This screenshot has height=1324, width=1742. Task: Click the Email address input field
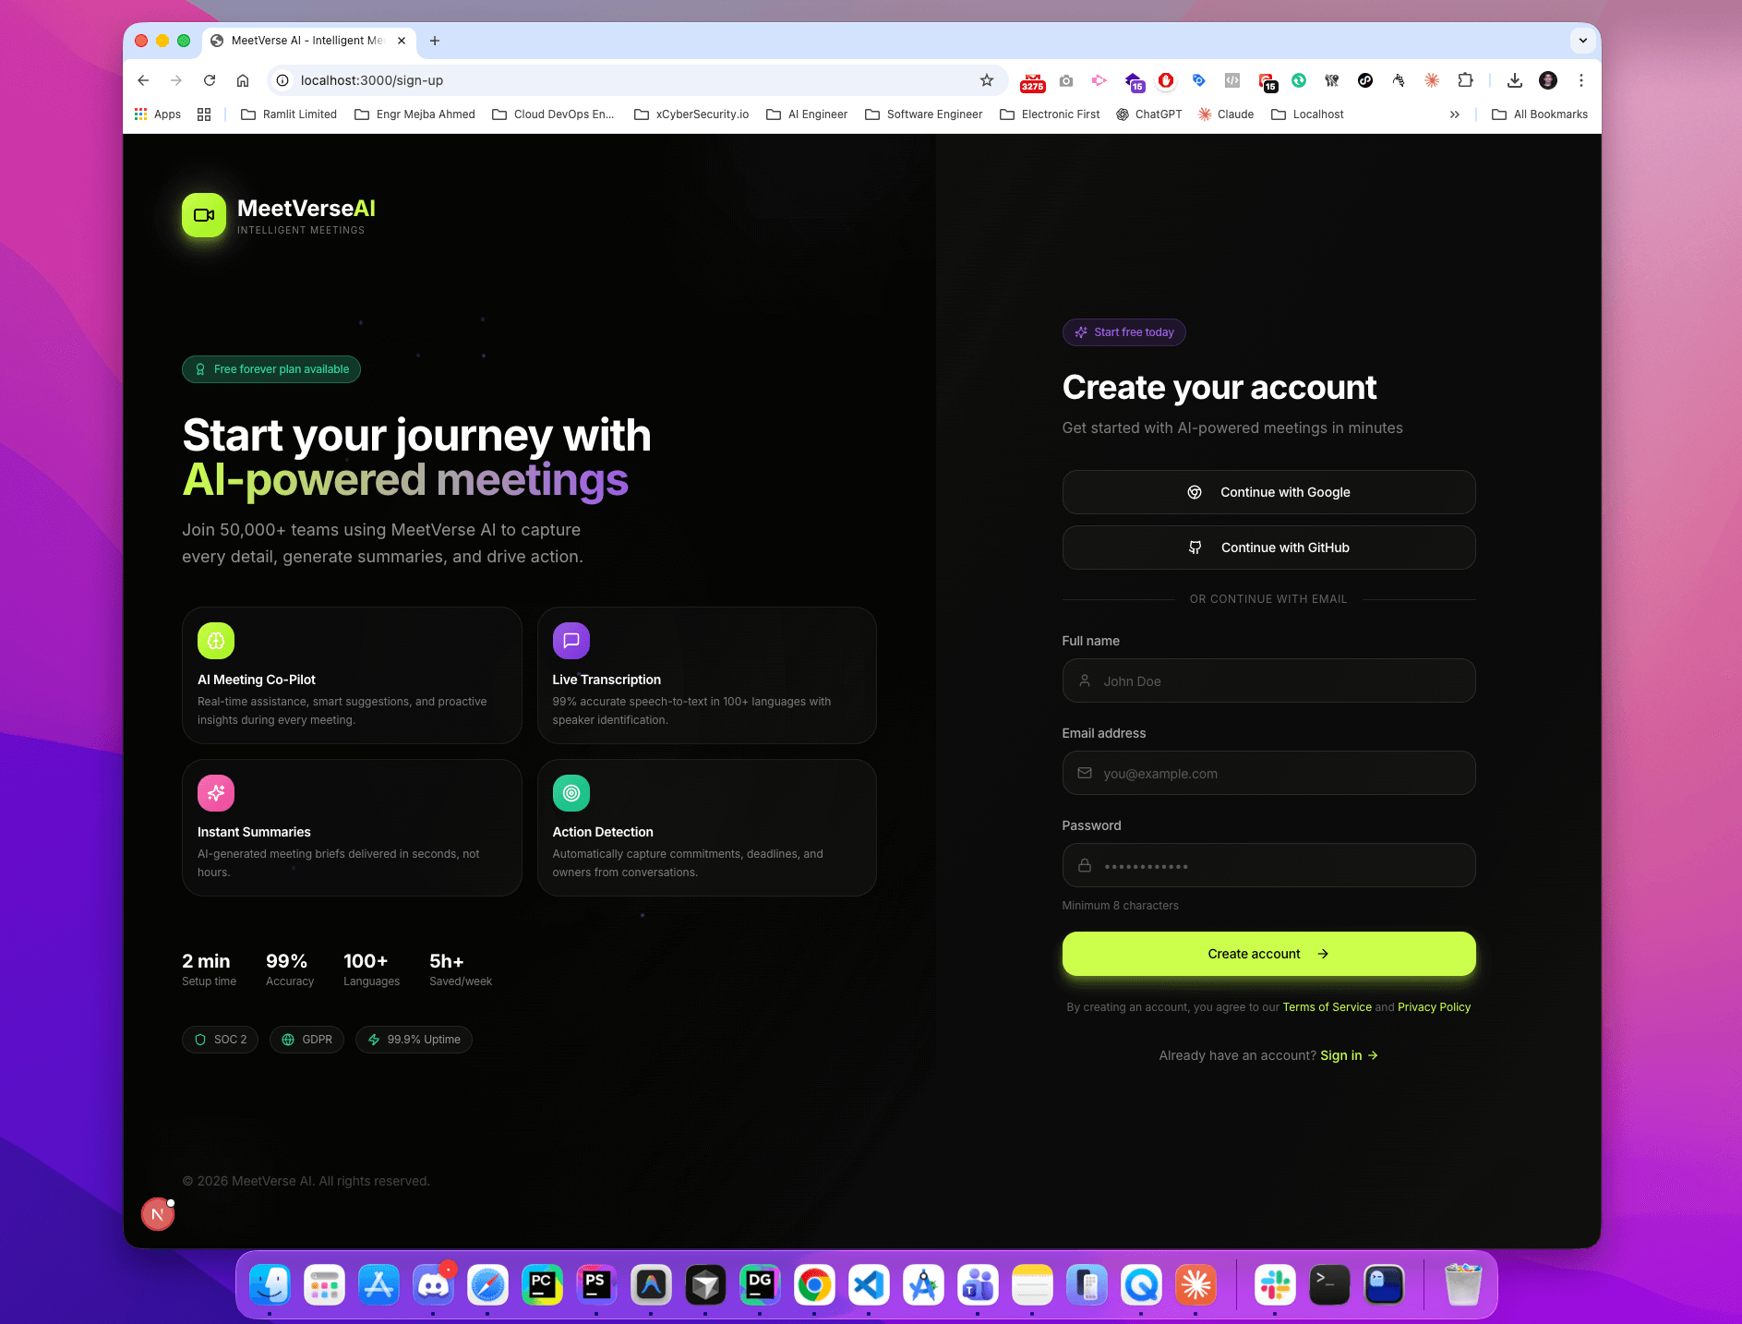1267,773
